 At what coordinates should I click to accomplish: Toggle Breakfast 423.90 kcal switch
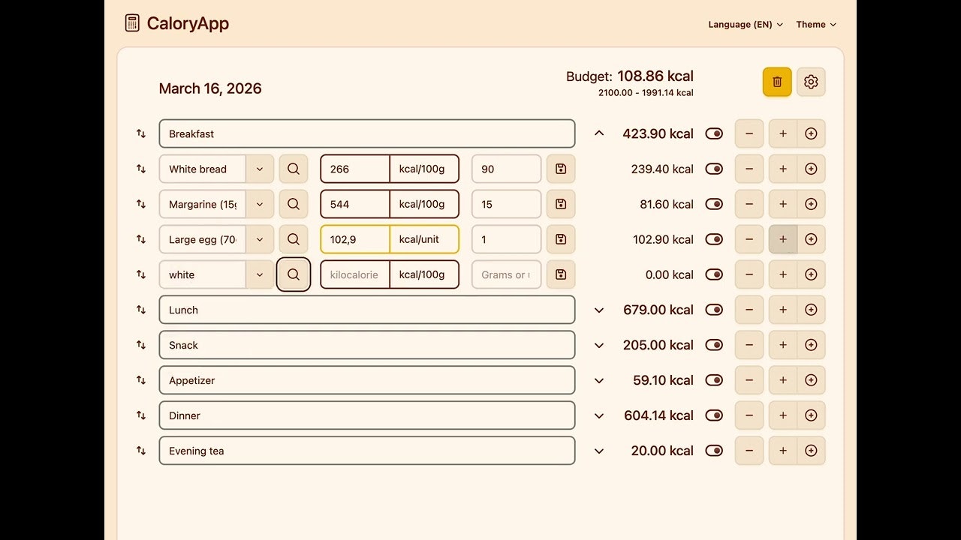pyautogui.click(x=714, y=133)
